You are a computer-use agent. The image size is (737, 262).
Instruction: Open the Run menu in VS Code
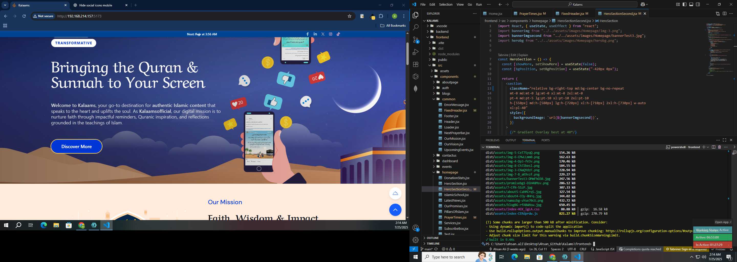479,4
